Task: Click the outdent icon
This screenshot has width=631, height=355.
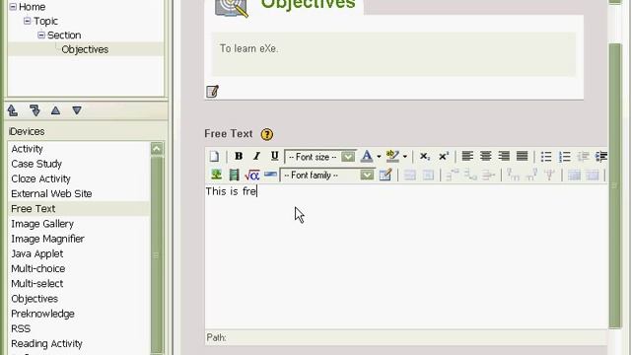Action: coord(583,156)
